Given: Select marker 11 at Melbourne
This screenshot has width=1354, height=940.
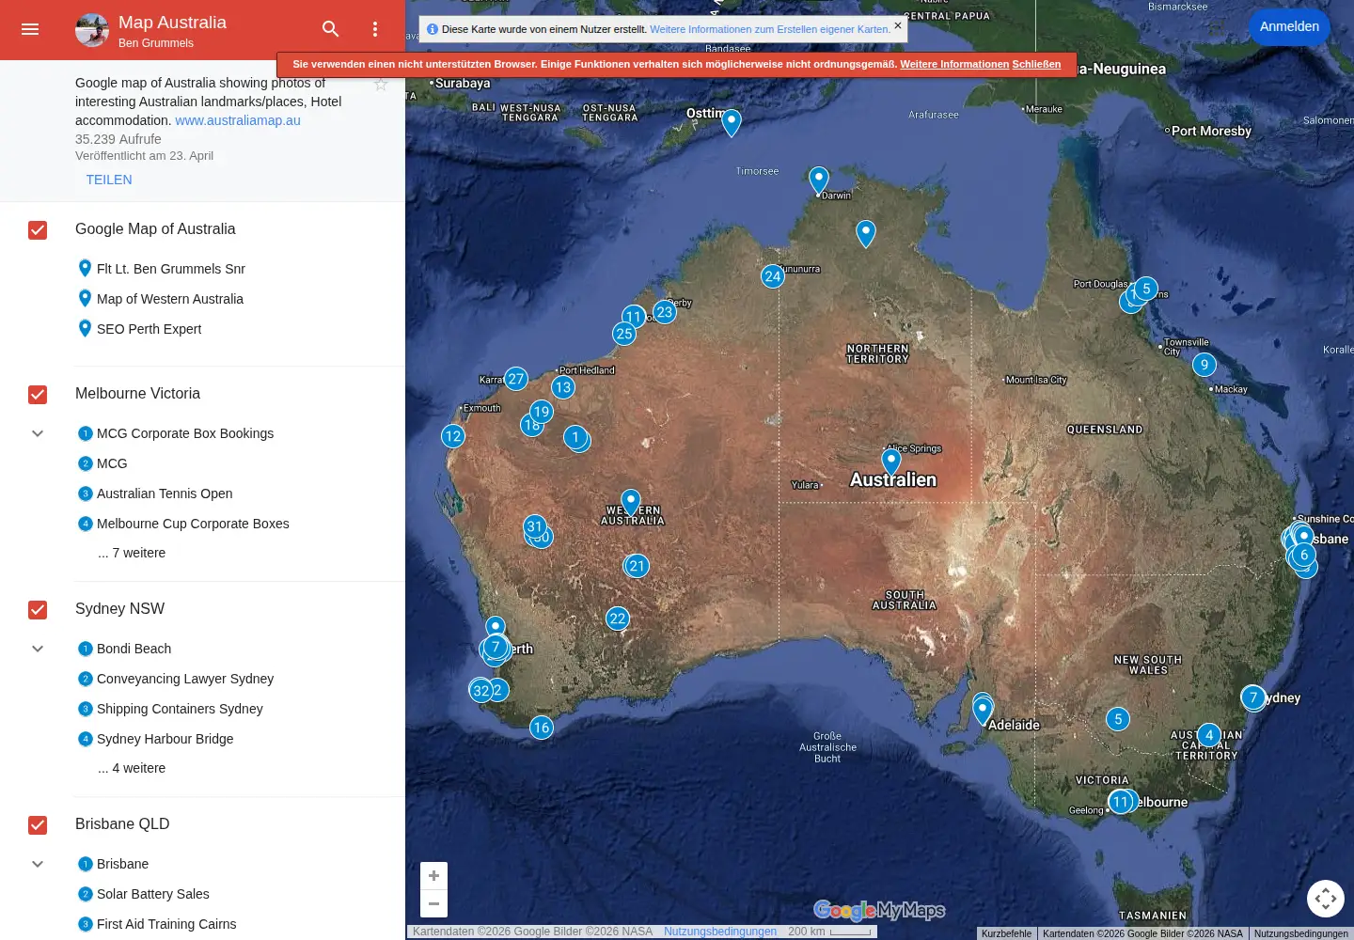Looking at the screenshot, I should 1121,802.
